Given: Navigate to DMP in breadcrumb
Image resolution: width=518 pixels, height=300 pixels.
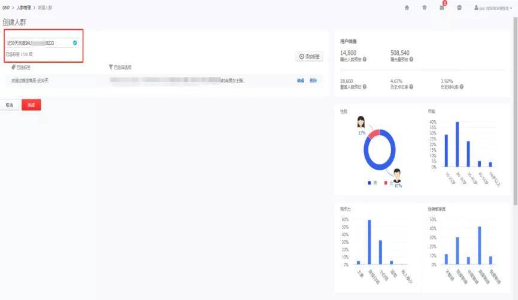Looking at the screenshot, I should (x=6, y=7).
